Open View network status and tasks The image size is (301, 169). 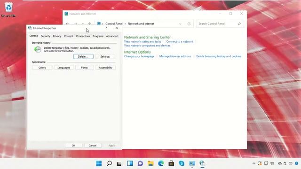tap(143, 41)
